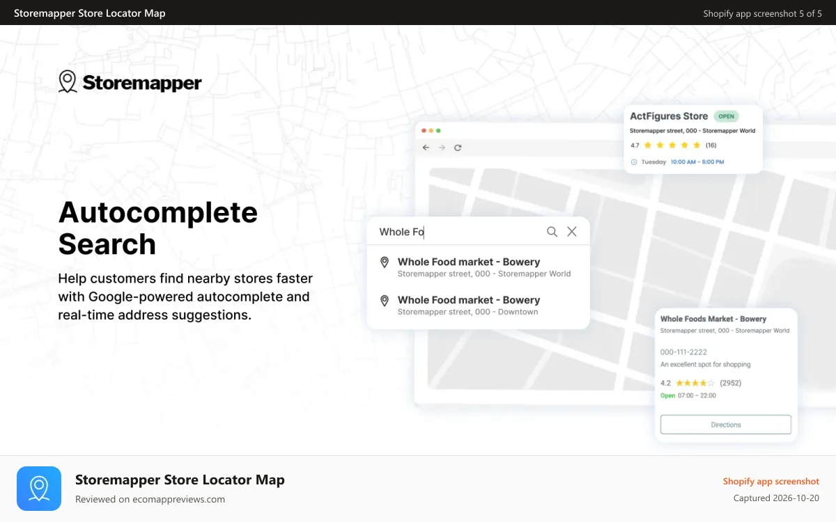Click the clock icon next to Tuesday
Image resolution: width=836 pixels, height=522 pixels.
(634, 161)
